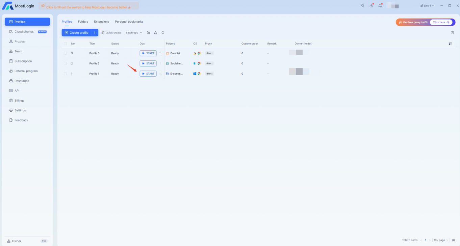This screenshot has height=246, width=460.
Task: Toggle the select-all checkbox in table header
Action: [x=66, y=44]
